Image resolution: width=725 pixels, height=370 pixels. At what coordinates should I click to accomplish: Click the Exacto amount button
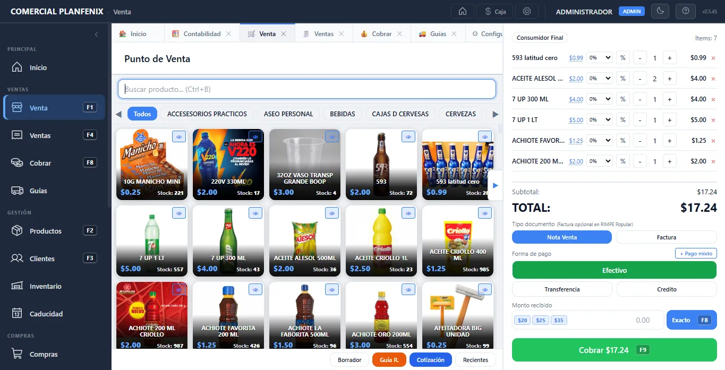[x=692, y=320]
